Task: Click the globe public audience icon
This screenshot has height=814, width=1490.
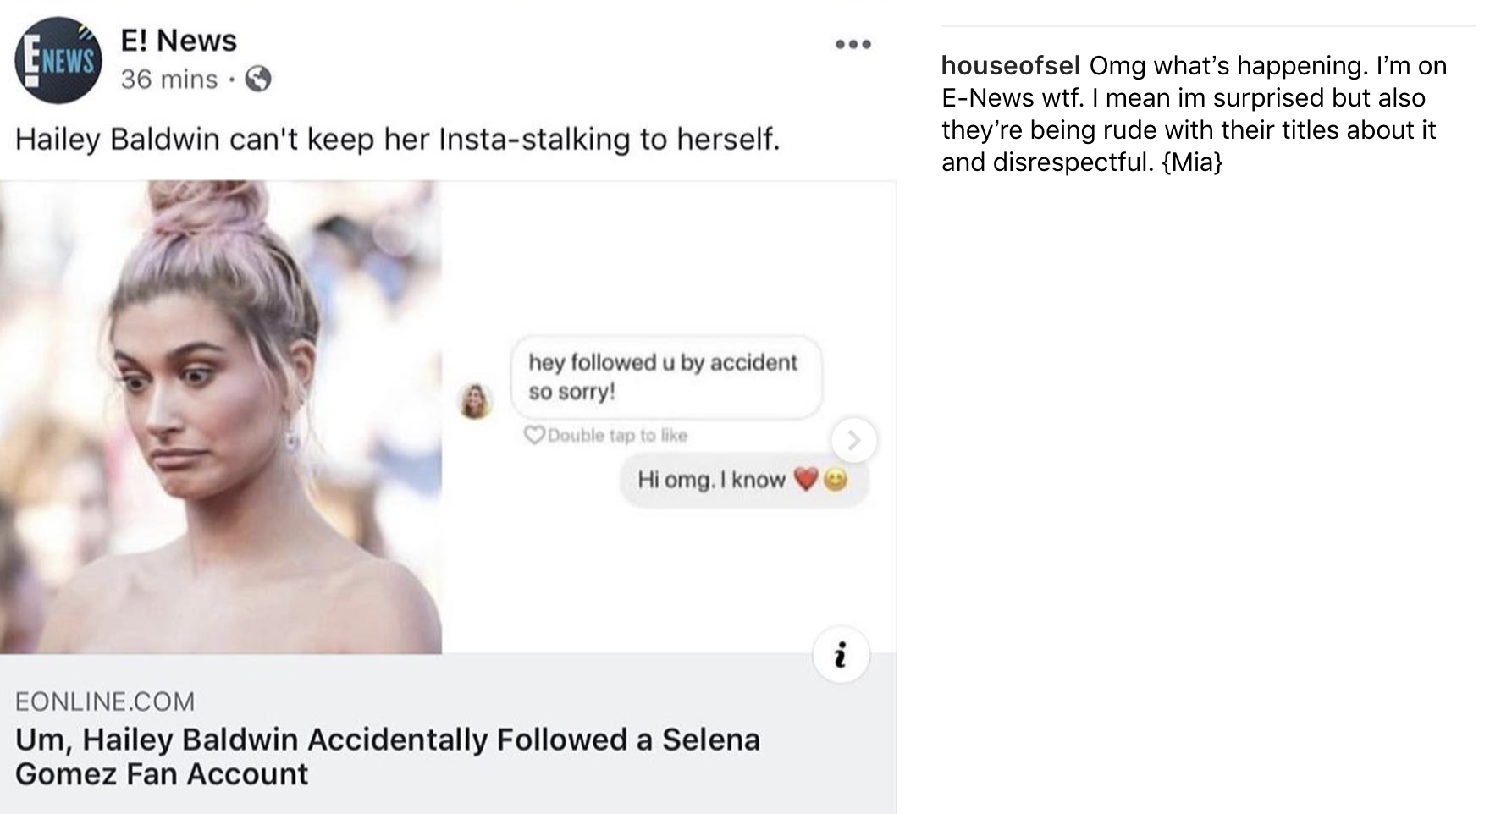Action: coord(258,80)
